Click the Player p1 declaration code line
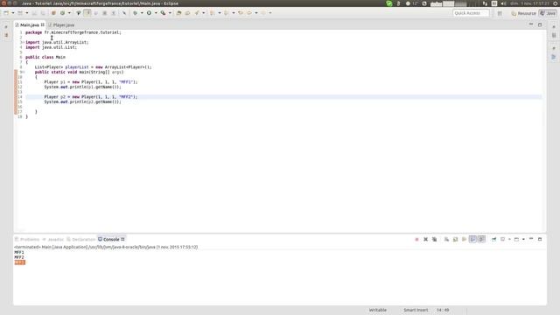 point(91,81)
